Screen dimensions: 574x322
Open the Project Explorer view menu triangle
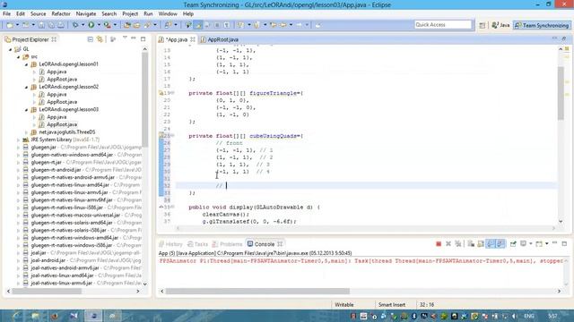click(x=125, y=38)
